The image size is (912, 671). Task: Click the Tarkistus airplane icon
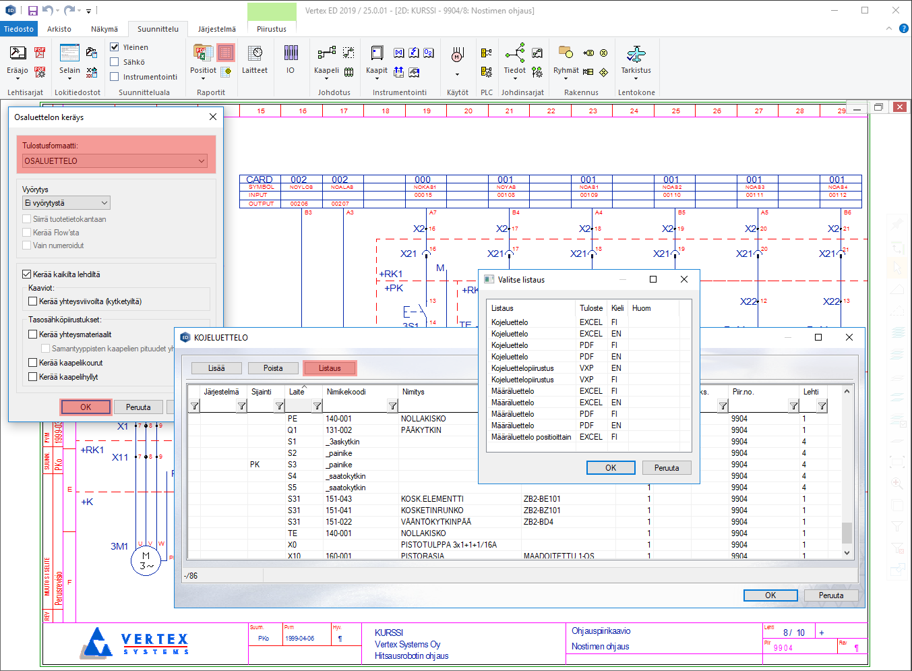(636, 54)
